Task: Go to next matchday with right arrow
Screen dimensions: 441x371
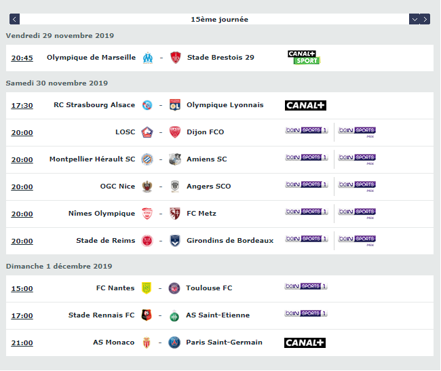Action: coord(425,19)
